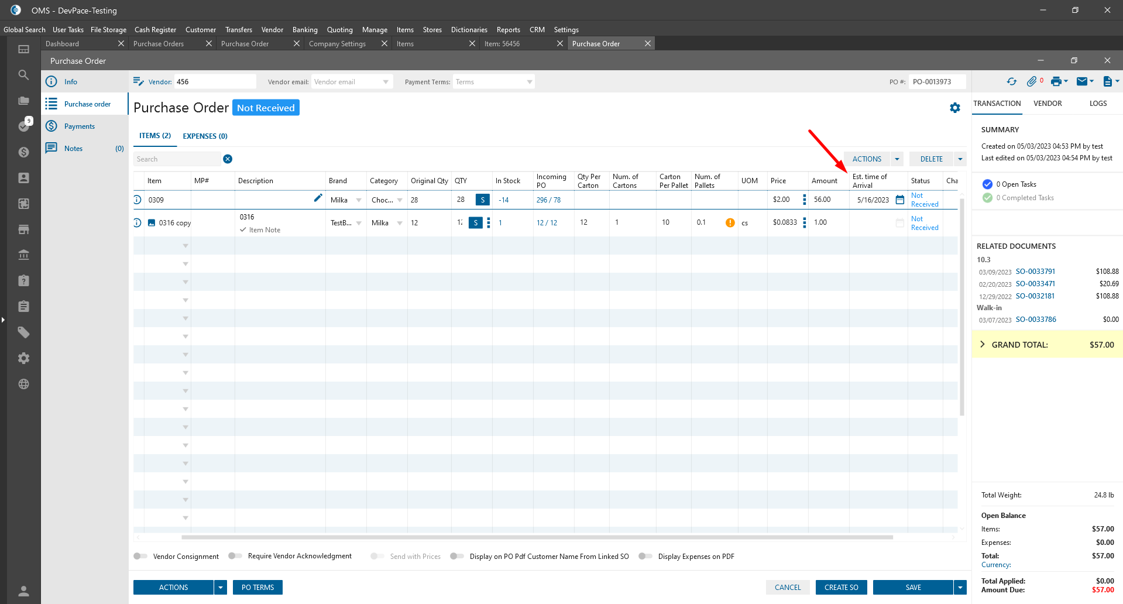Click the Vendor field containing 456

[215, 82]
